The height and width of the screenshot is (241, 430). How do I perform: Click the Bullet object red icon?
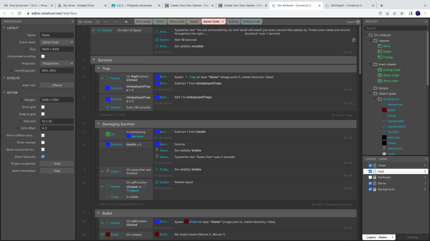tap(384, 109)
